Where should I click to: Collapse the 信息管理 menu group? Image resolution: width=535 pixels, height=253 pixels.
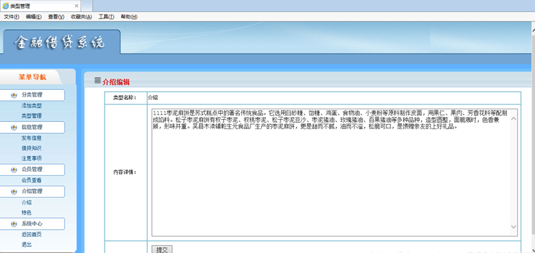coord(32,127)
